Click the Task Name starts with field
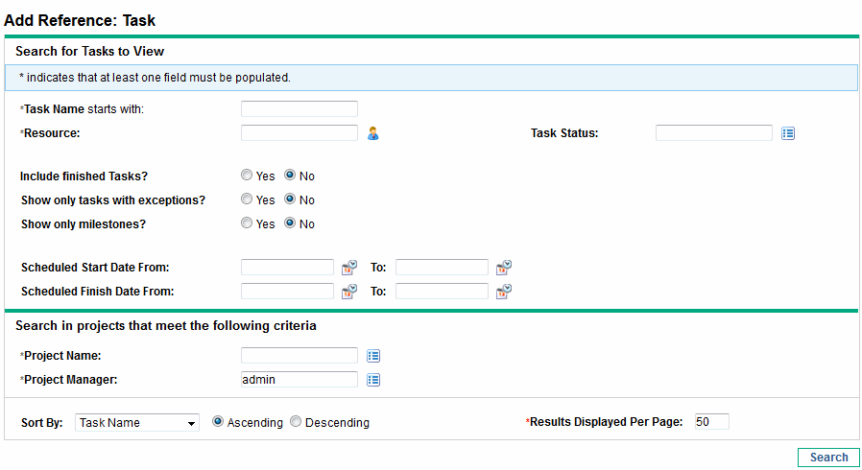 coord(299,109)
